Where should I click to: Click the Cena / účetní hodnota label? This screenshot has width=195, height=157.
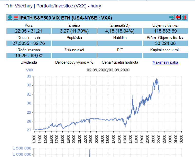120,62
